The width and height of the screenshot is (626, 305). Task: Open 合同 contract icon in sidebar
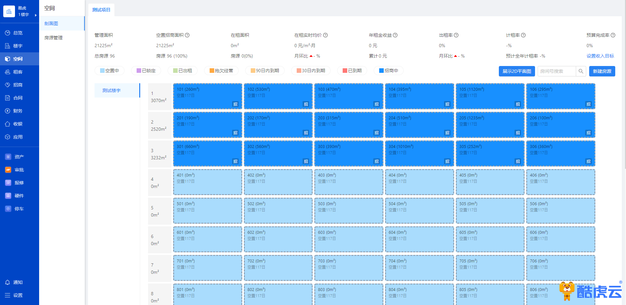tap(8, 98)
